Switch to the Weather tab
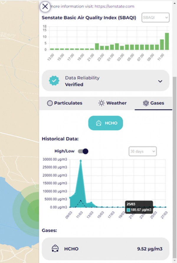 (112, 103)
